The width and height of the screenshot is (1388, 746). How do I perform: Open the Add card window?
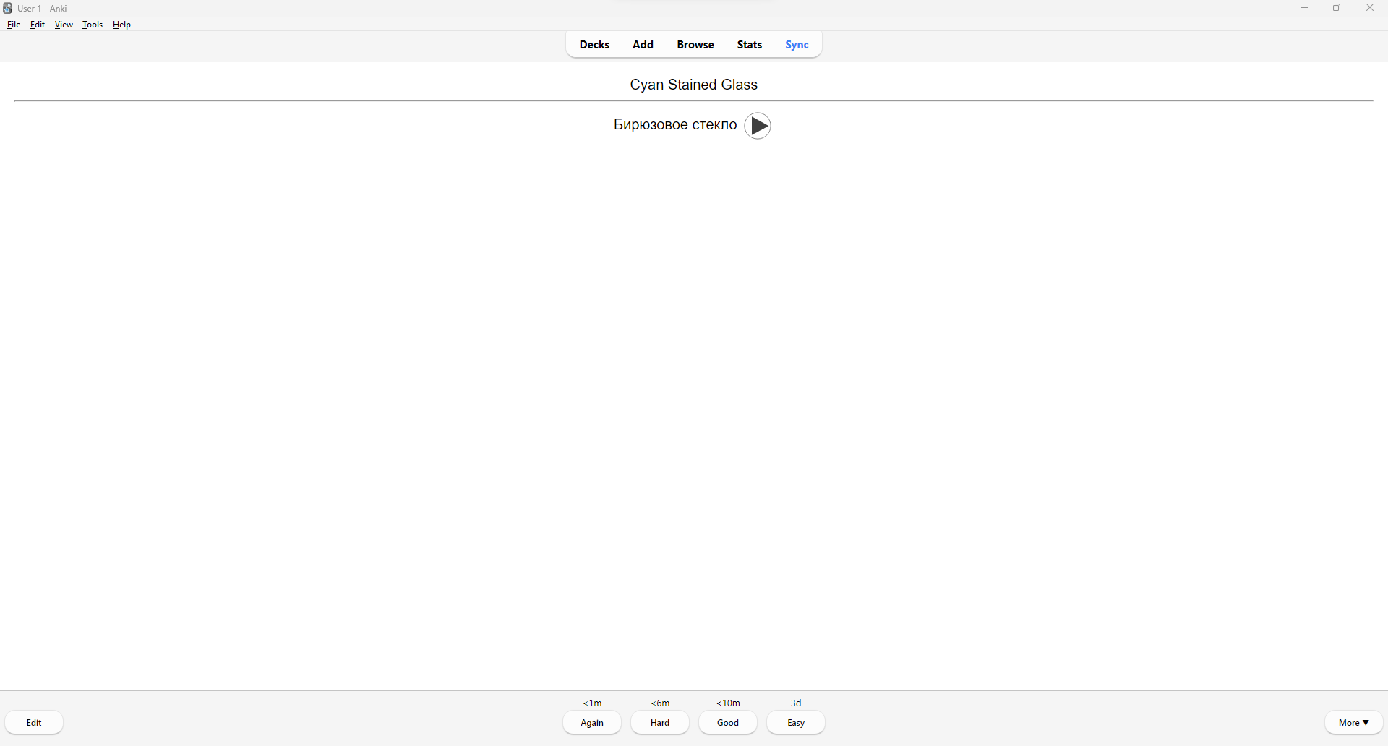click(x=643, y=45)
